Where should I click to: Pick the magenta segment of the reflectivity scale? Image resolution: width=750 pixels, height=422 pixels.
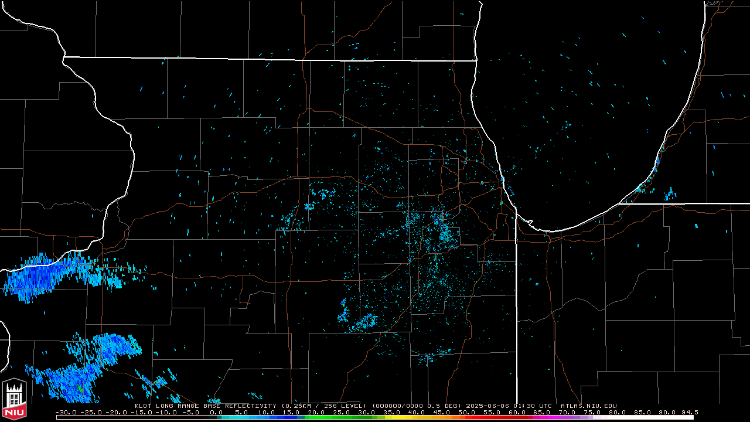[546, 417]
